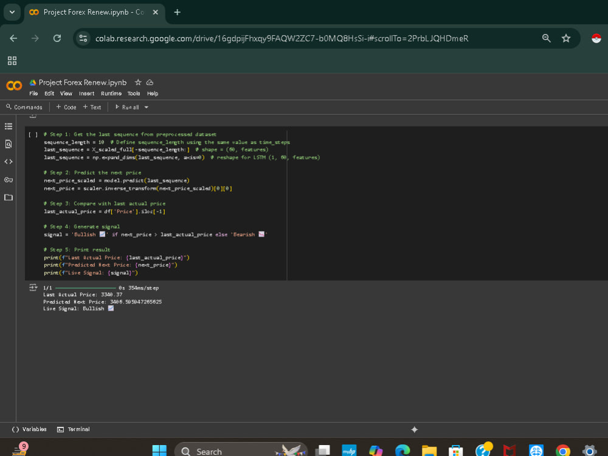
Task: Open the site information icon in address bar
Action: coord(83,38)
